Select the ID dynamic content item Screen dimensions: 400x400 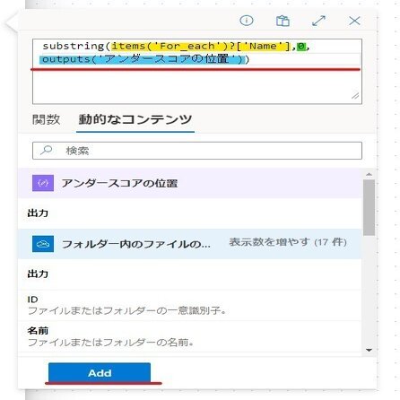(190, 306)
